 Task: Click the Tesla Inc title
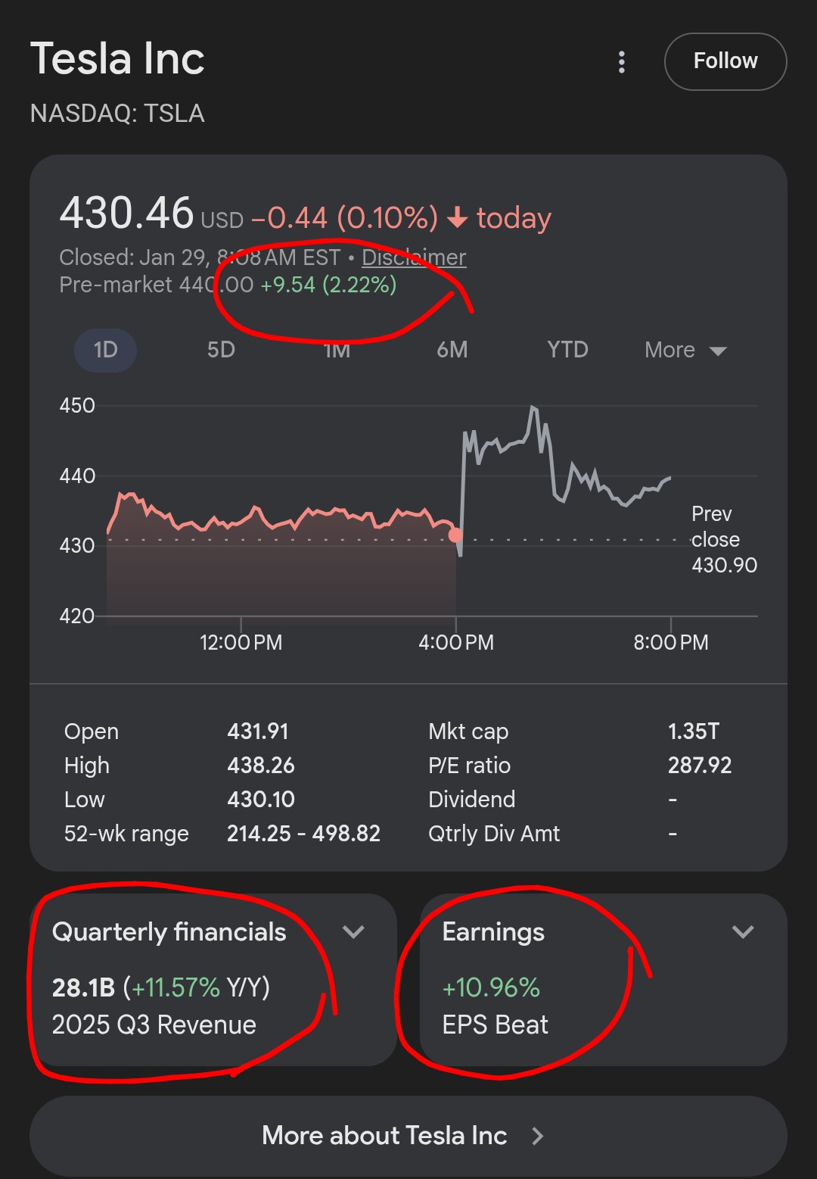coord(117,59)
